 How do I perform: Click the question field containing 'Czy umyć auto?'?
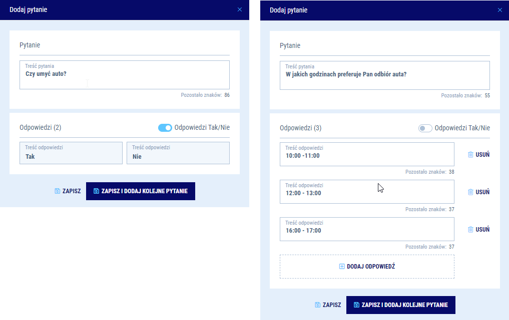124,75
